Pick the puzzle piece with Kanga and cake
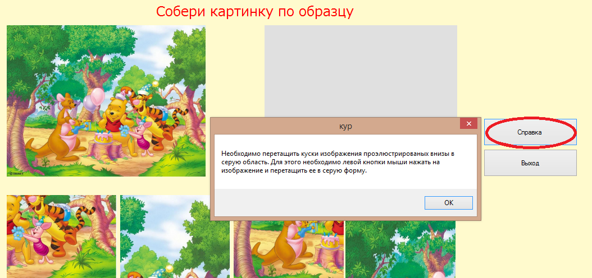 pyautogui.click(x=289, y=249)
